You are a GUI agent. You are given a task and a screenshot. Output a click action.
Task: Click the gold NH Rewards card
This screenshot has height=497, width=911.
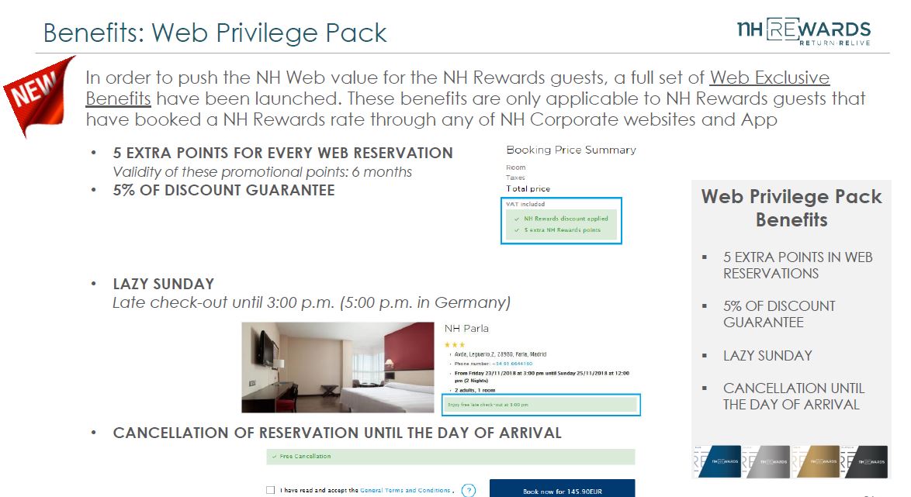coord(818,461)
